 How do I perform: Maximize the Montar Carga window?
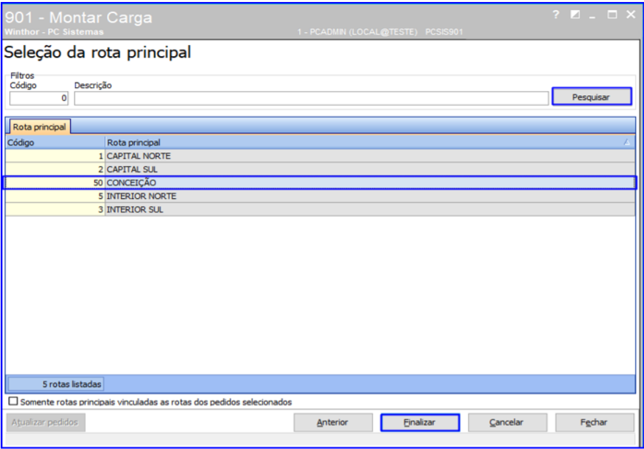pyautogui.click(x=612, y=15)
